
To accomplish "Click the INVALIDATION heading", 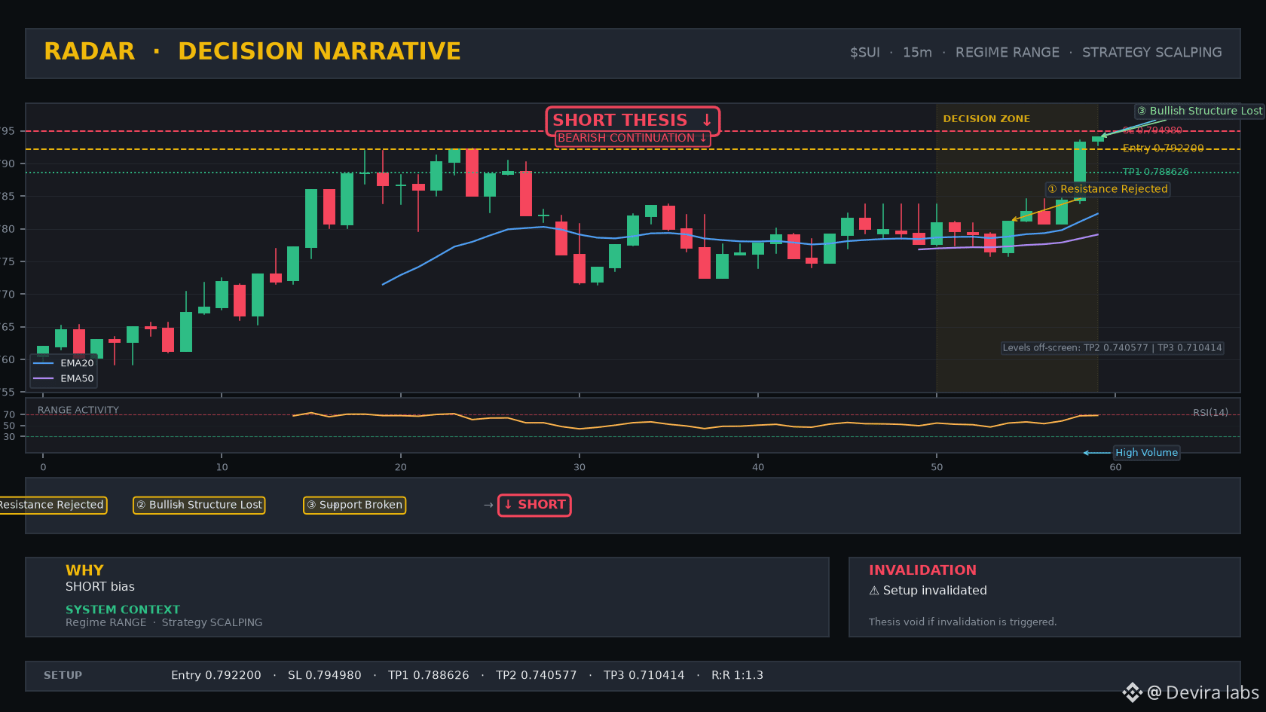I will pos(922,570).
